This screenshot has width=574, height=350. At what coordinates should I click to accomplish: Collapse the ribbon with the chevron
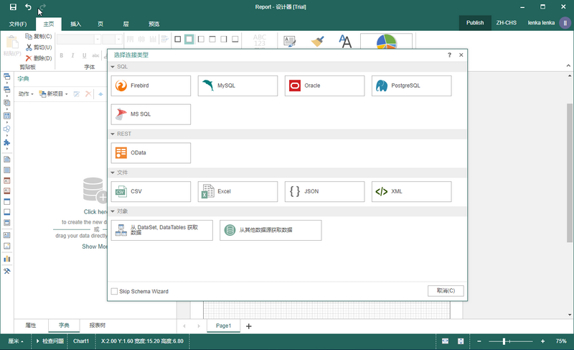(568, 65)
